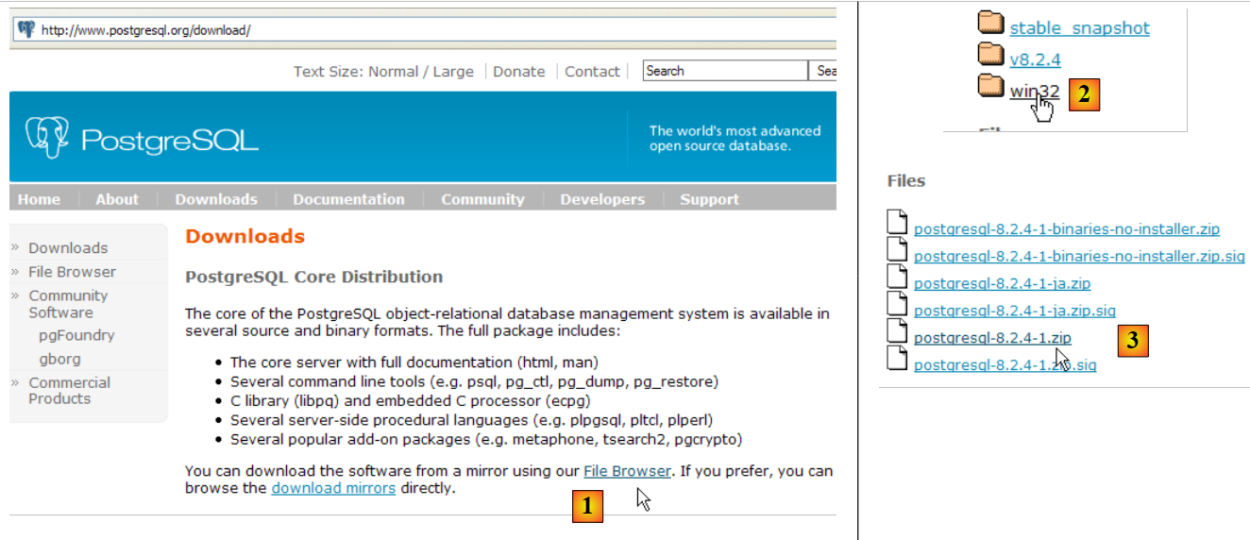Click inside the Search text field
1250x540 pixels.
coord(724,71)
